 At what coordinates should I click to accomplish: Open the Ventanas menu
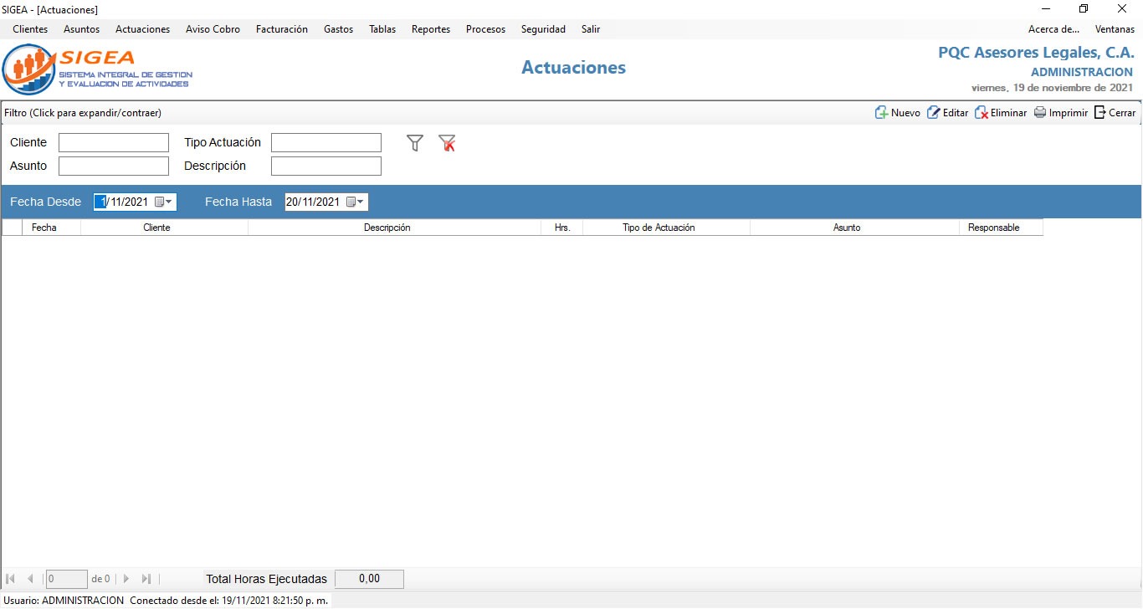click(1115, 29)
